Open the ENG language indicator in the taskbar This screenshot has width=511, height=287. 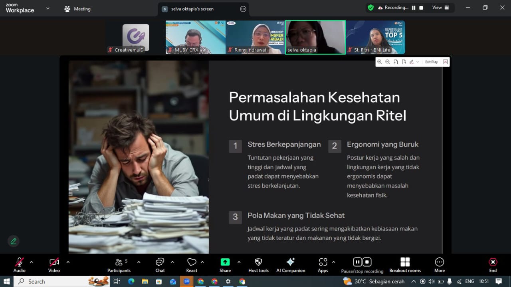[469, 281]
